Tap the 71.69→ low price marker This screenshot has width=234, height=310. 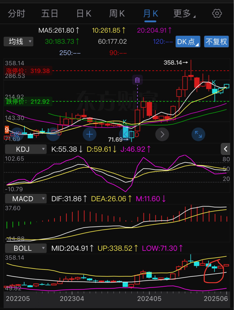[118, 140]
